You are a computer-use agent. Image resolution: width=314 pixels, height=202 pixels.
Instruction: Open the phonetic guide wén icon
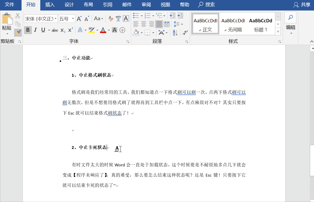[x=118, y=18]
